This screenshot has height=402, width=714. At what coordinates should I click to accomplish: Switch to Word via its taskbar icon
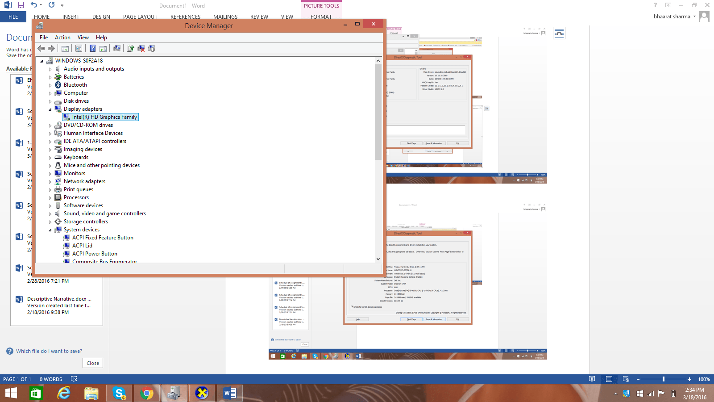point(230,393)
